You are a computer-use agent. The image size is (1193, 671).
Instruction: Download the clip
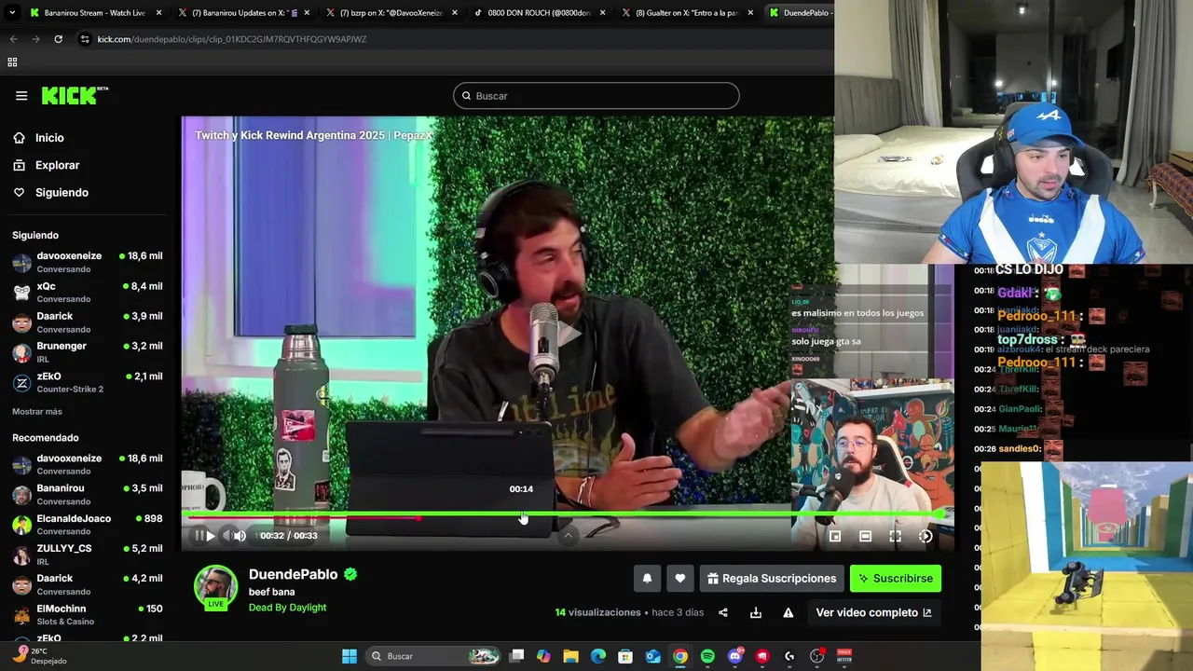[756, 612]
